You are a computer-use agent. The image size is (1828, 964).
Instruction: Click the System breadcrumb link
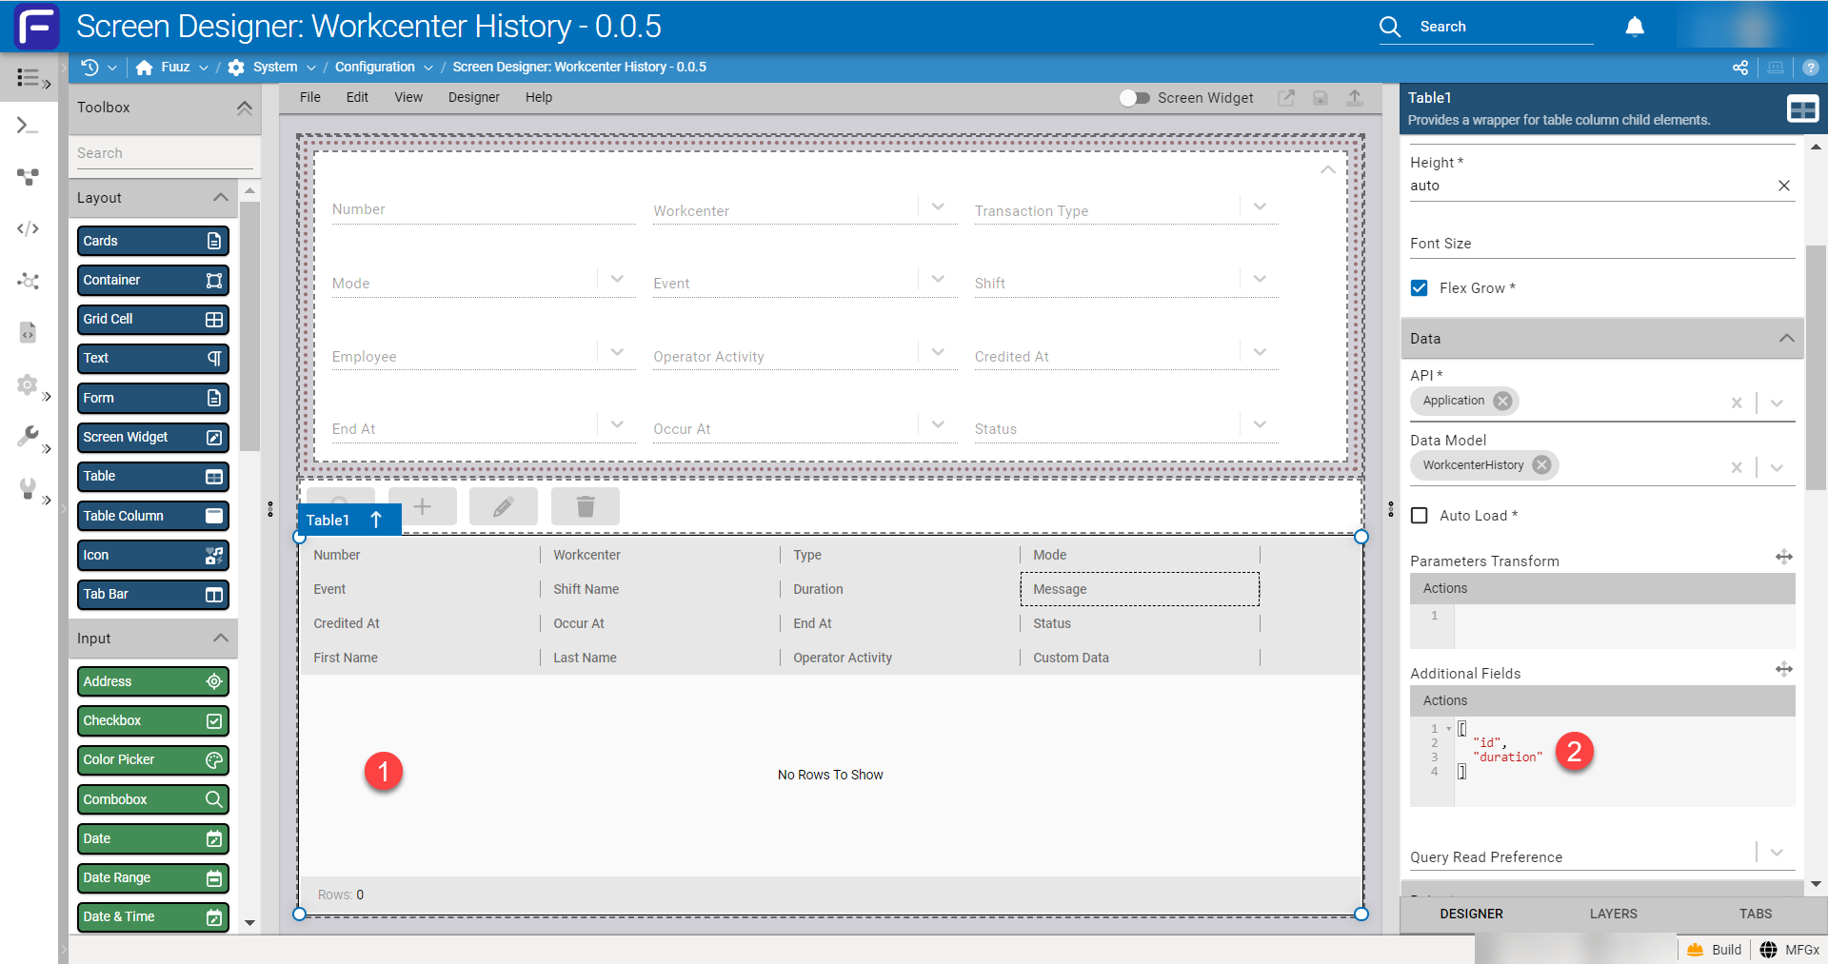point(274,67)
